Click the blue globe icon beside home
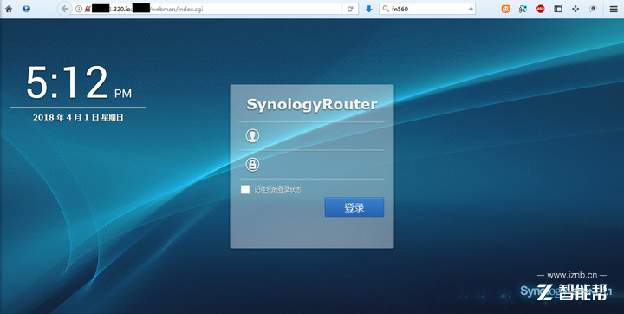This screenshot has width=624, height=314. tap(26, 9)
